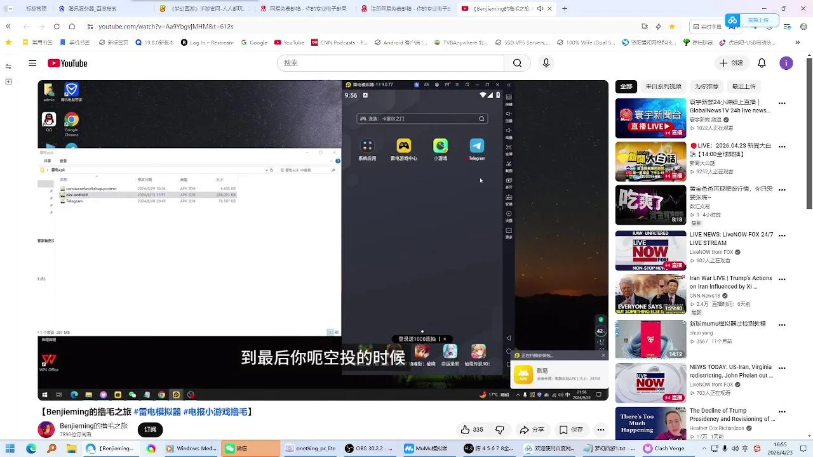The height and width of the screenshot is (457, 813).
Task: Expand the system tray hidden icons
Action: (703, 448)
